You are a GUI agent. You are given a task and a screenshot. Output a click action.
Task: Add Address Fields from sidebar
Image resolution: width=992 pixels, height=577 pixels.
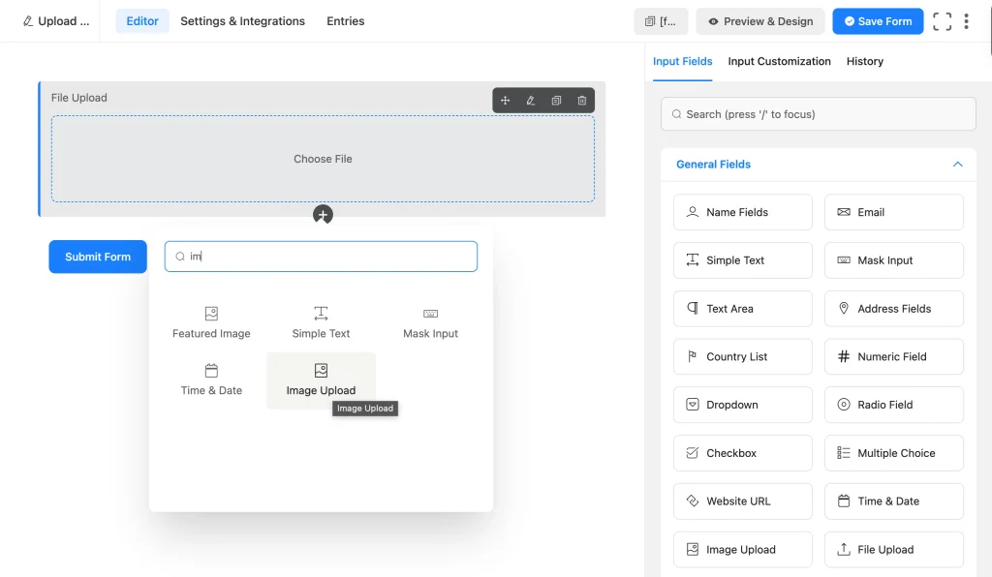(x=894, y=309)
